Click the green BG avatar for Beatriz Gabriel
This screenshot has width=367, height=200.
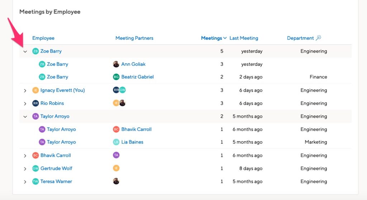116,77
